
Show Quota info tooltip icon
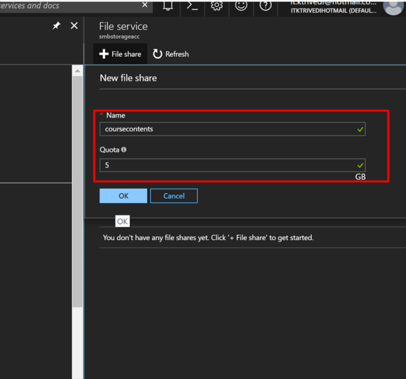click(124, 150)
